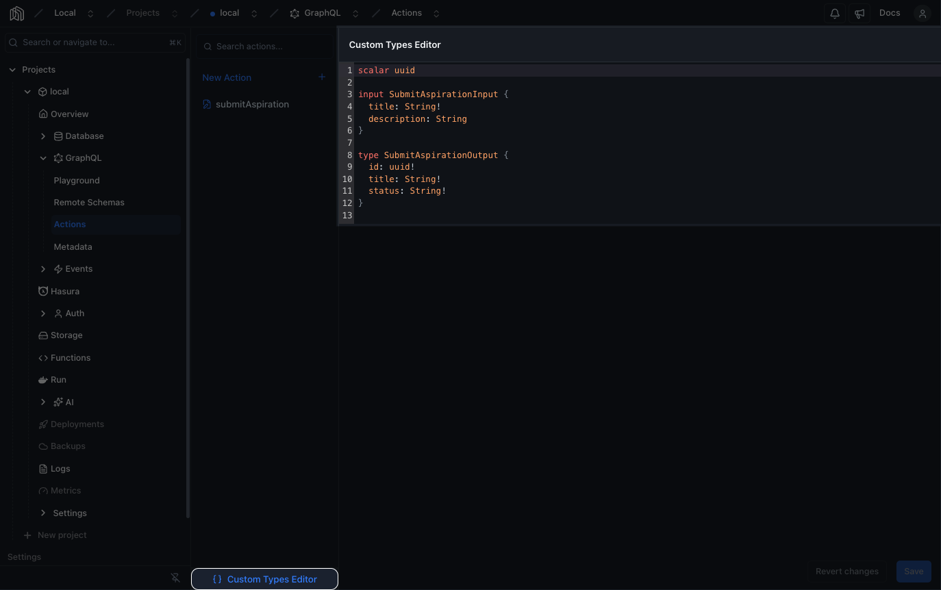Click the Metrics gauge icon
Viewport: 941px width, 590px height.
(x=43, y=491)
